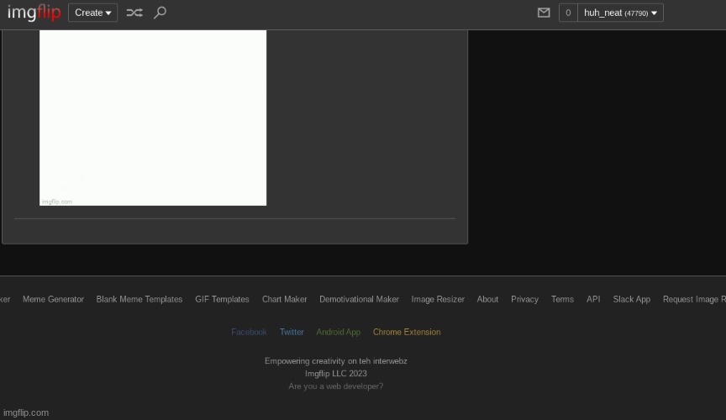Click the search magnifier icon

[x=160, y=13]
